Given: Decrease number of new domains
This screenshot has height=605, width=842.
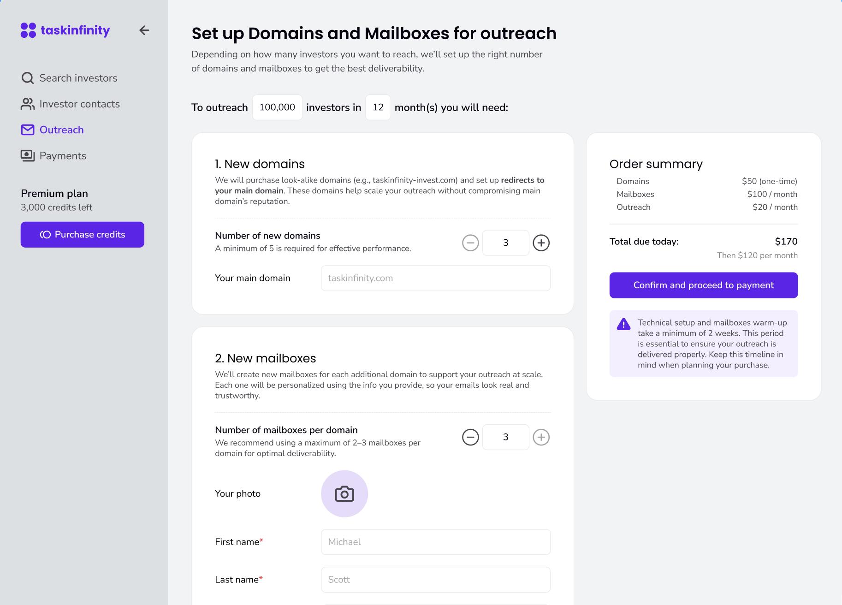Looking at the screenshot, I should tap(470, 243).
